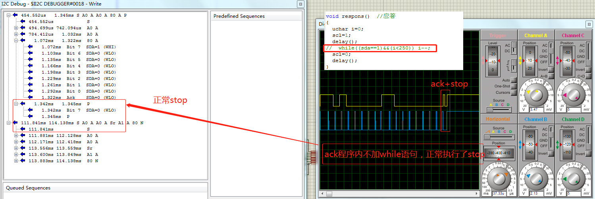595x199 pixels.
Task: Select the 1.292ms Bit 0 SDA=0 entry
Action: 79,91
